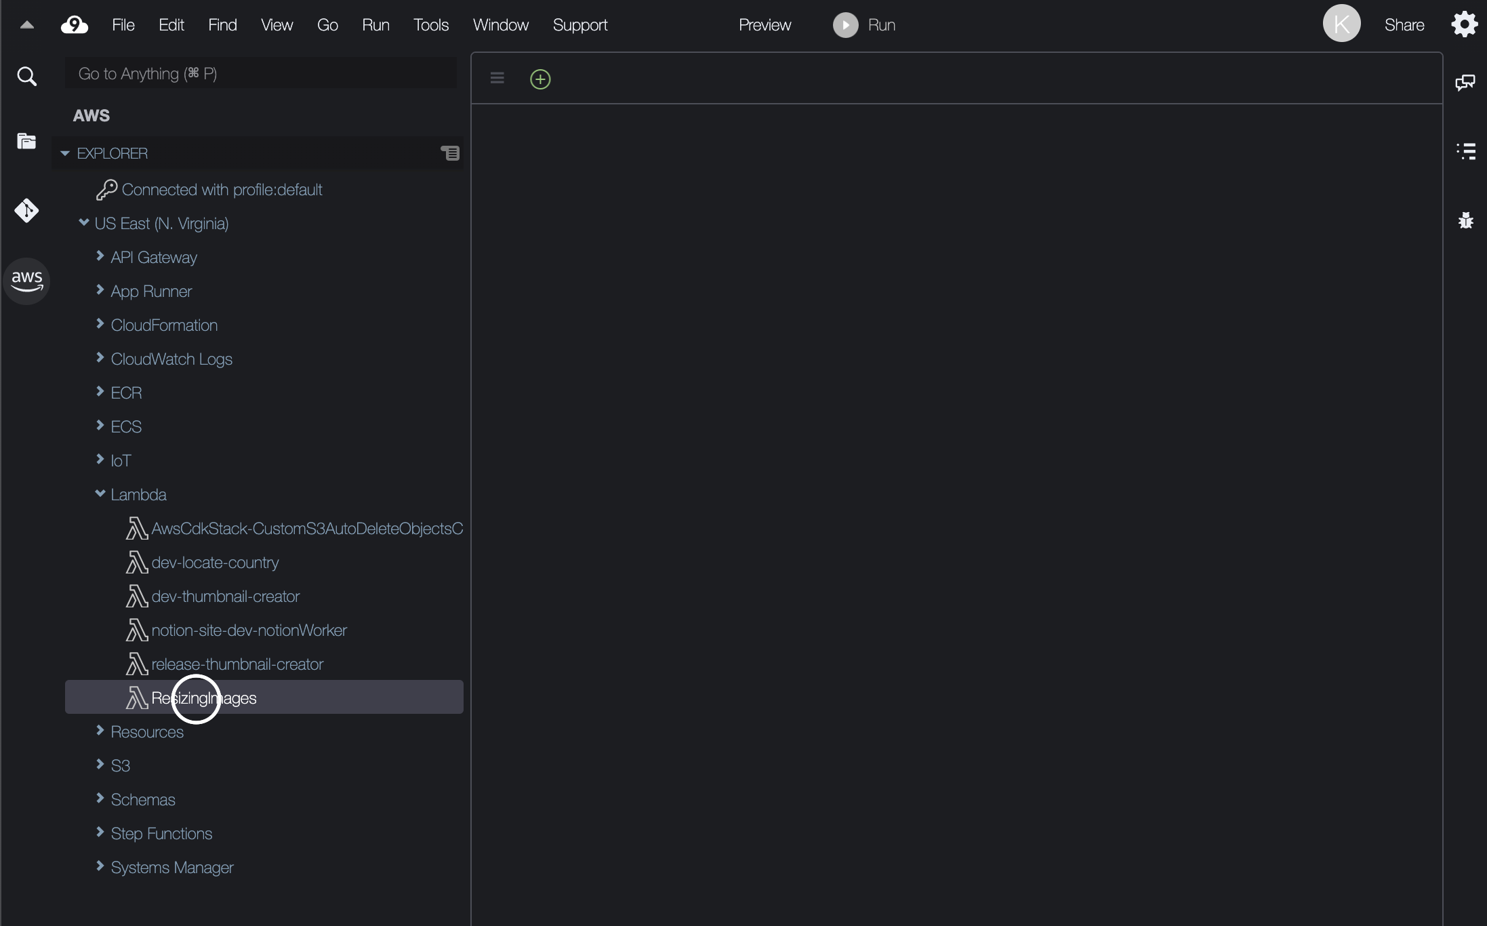Click the Share button
Screen dimensions: 1487x926
coord(1404,25)
